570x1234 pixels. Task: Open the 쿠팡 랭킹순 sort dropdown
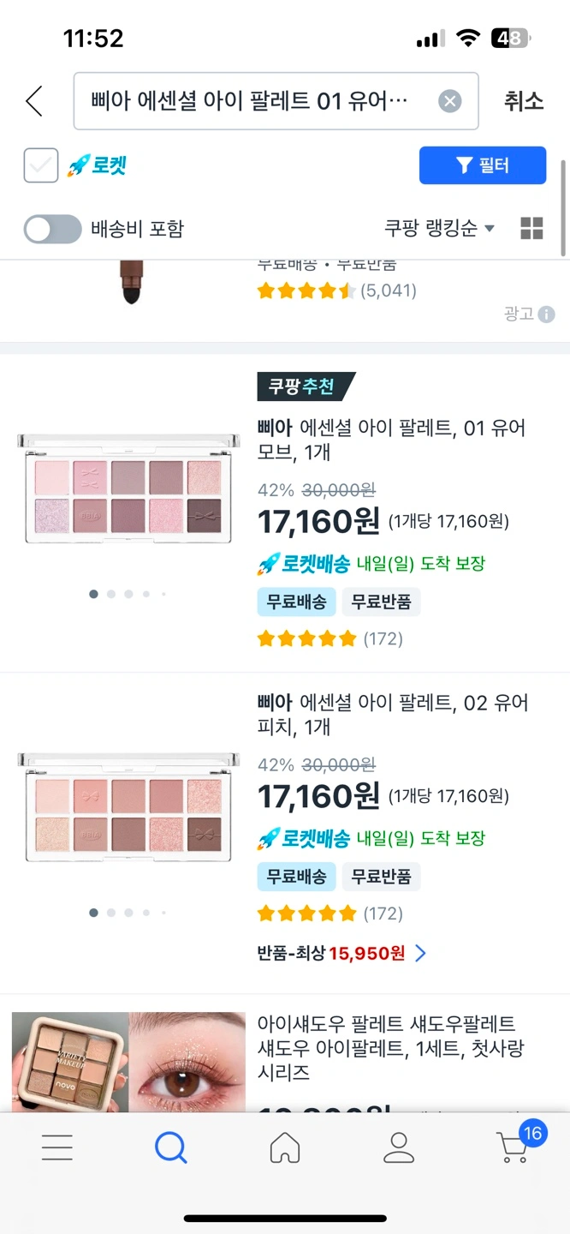point(439,228)
